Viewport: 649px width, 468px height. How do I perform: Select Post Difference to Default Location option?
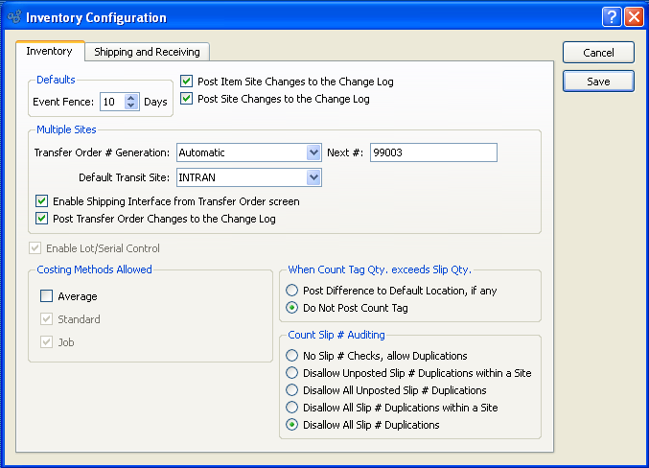[x=292, y=291]
